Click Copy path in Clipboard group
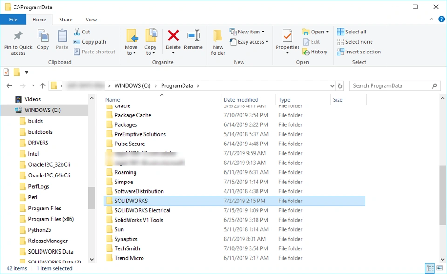 coord(90,42)
